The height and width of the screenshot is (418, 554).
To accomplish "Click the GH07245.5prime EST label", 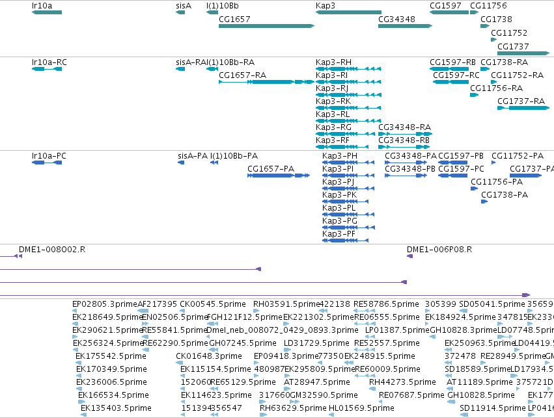I will (243, 343).
